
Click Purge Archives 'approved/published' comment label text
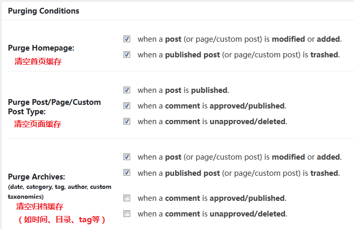pyautogui.click(x=212, y=199)
